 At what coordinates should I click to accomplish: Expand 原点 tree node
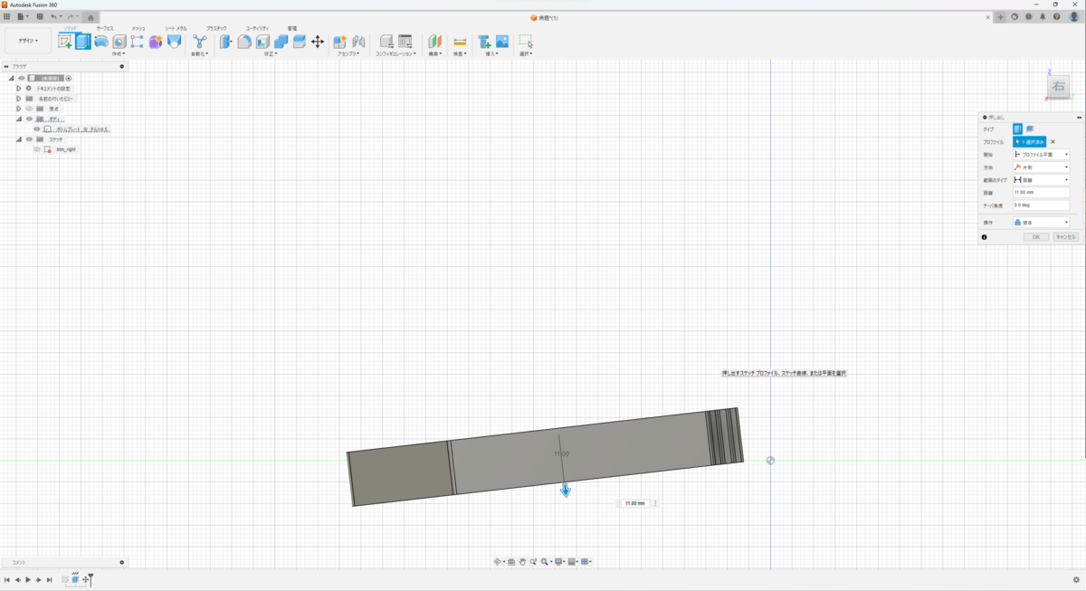point(18,109)
